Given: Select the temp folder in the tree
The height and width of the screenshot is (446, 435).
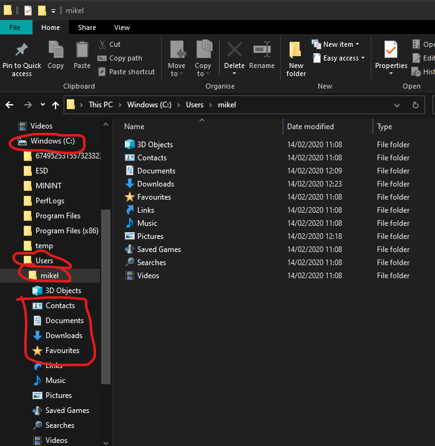Looking at the screenshot, I should 39,246.
